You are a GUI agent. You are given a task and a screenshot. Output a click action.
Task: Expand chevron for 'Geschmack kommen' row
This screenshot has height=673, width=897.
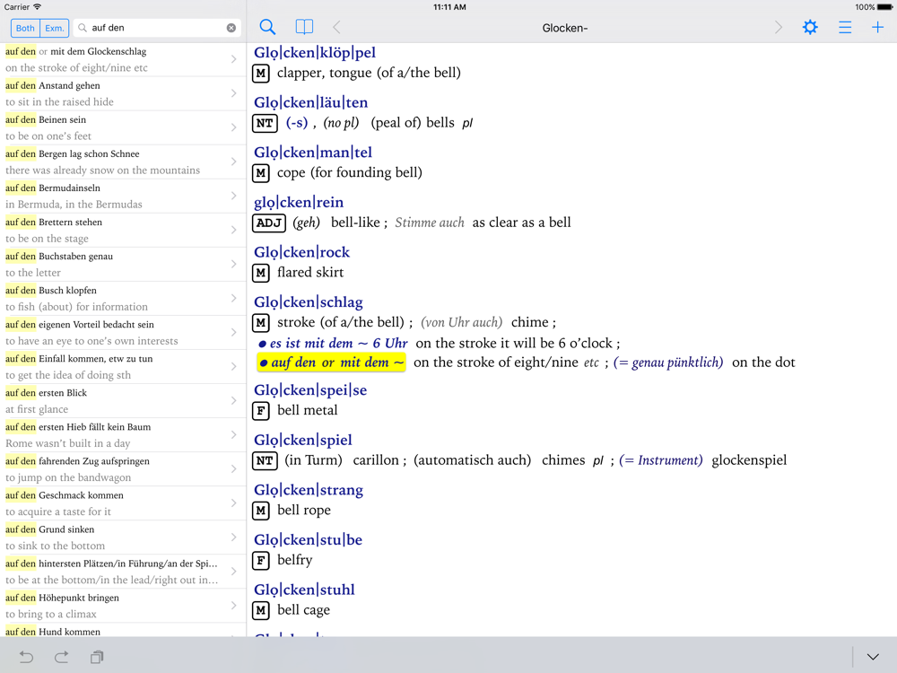pos(233,503)
